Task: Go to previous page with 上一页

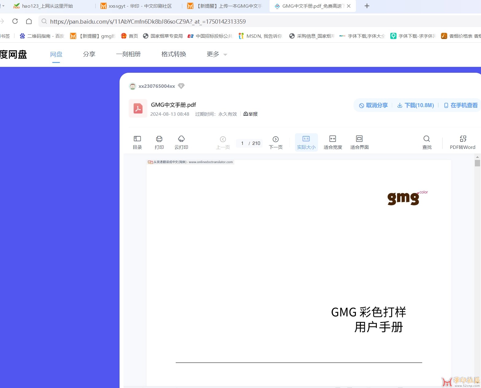Action: tap(223, 143)
